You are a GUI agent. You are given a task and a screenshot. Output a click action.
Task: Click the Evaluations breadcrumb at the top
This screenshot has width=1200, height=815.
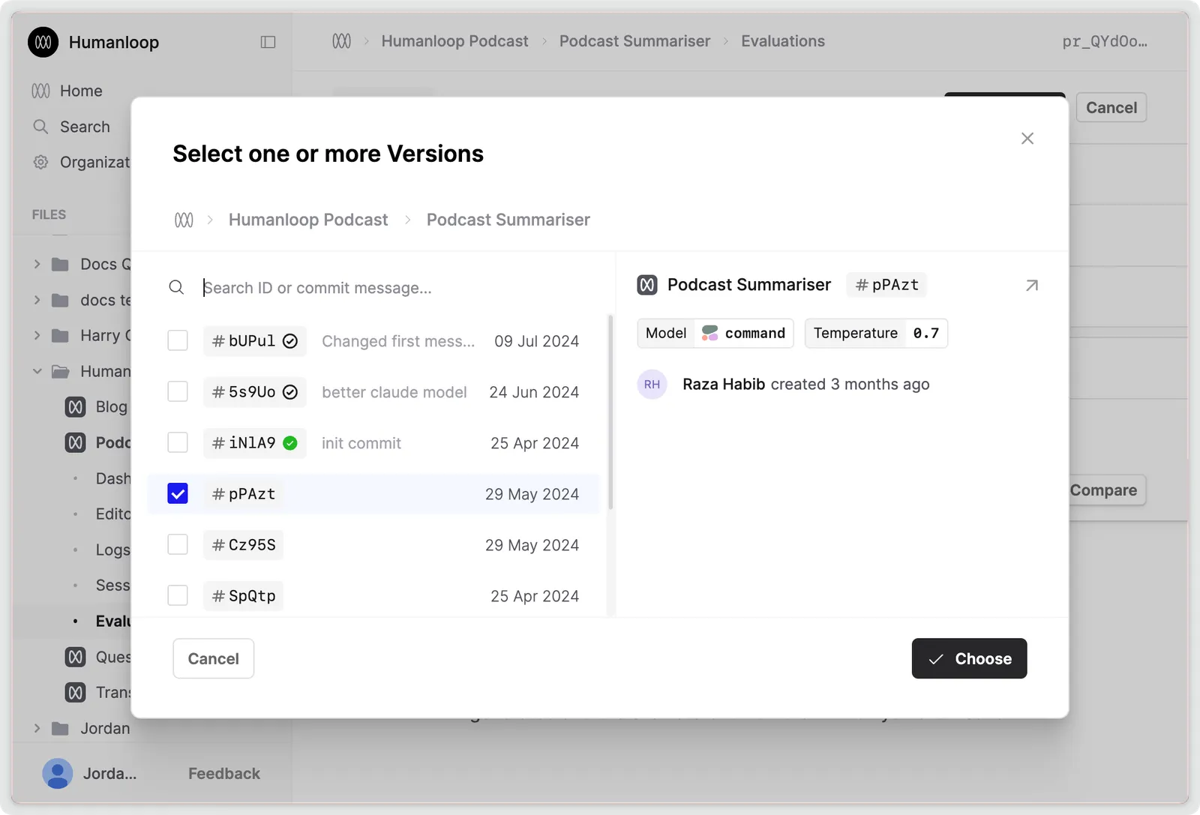pos(782,41)
